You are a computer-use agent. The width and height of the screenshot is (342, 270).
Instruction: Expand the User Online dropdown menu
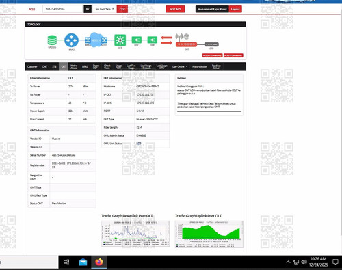[x=180, y=66]
